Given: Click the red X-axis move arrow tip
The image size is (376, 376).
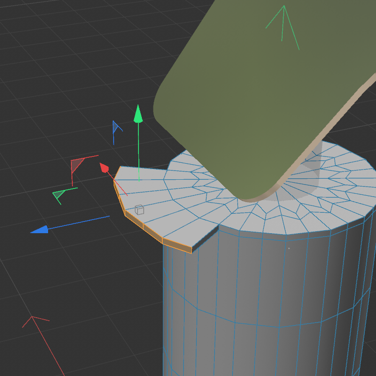Looking at the screenshot, I should pyautogui.click(x=104, y=168).
